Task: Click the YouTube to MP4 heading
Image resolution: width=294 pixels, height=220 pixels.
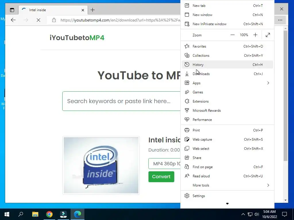Action: [139, 75]
